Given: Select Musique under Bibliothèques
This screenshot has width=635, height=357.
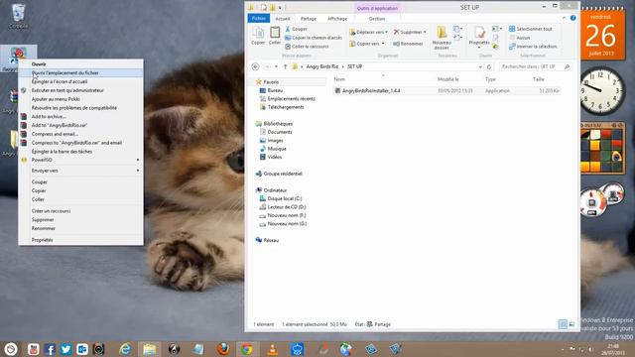Looking at the screenshot, I should [277, 149].
